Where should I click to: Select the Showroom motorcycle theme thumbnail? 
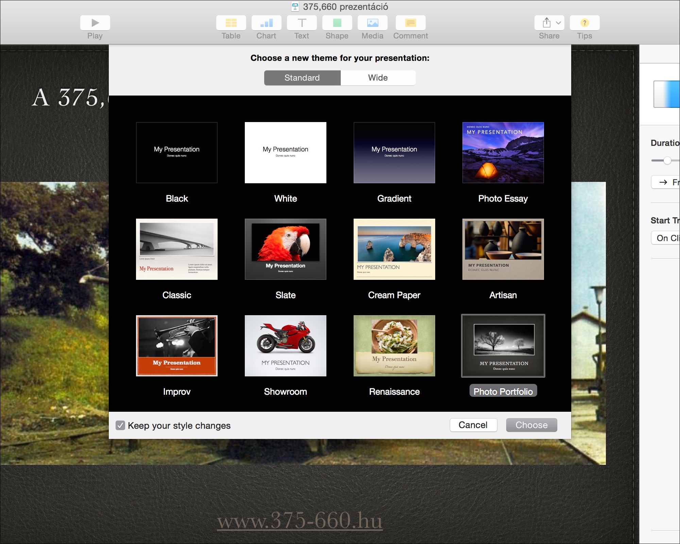286,346
